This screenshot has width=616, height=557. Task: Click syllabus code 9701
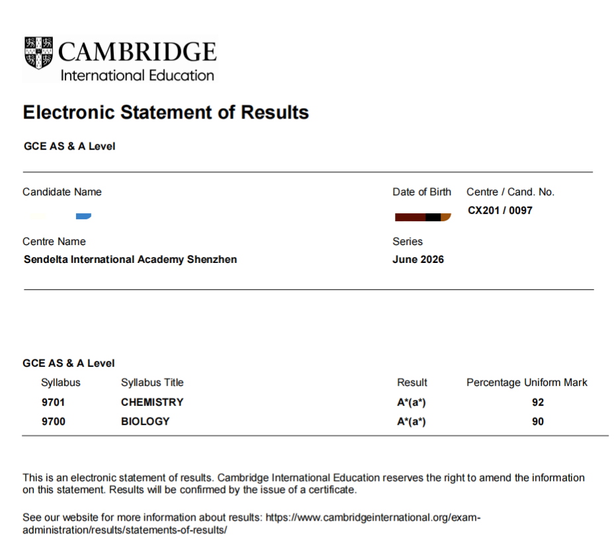[x=53, y=403]
